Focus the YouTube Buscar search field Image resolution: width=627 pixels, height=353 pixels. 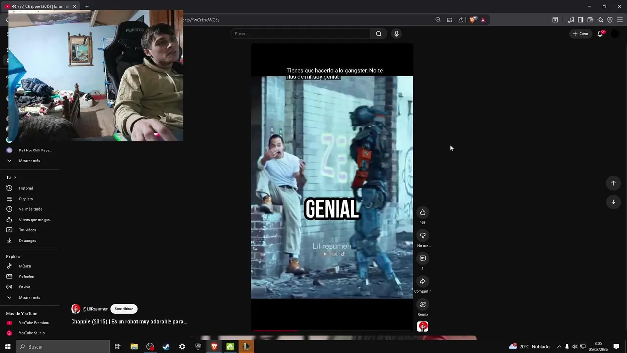[301, 34]
